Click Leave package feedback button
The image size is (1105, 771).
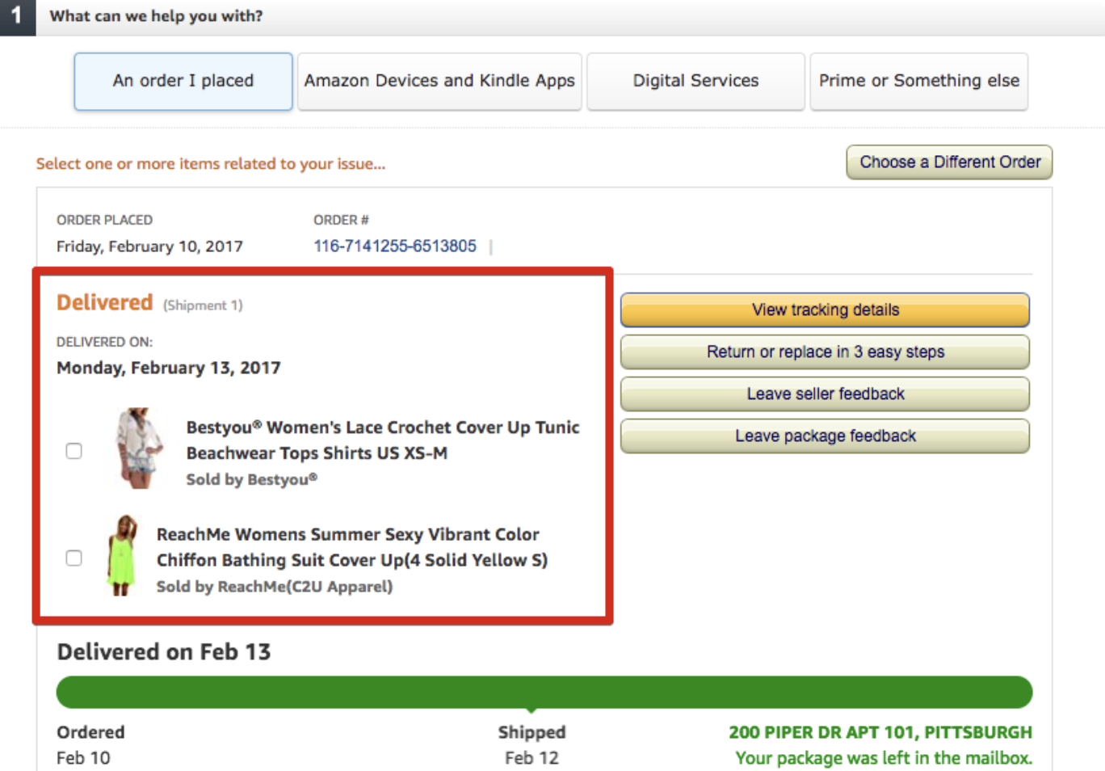[x=826, y=436]
